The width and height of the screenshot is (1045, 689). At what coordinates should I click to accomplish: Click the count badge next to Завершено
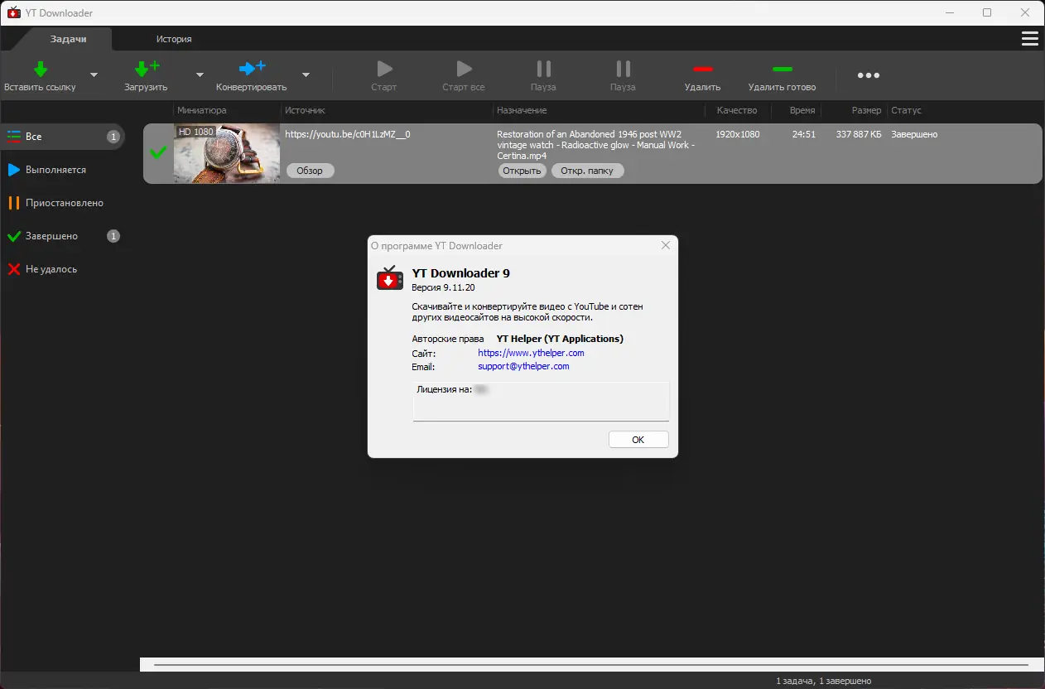113,236
